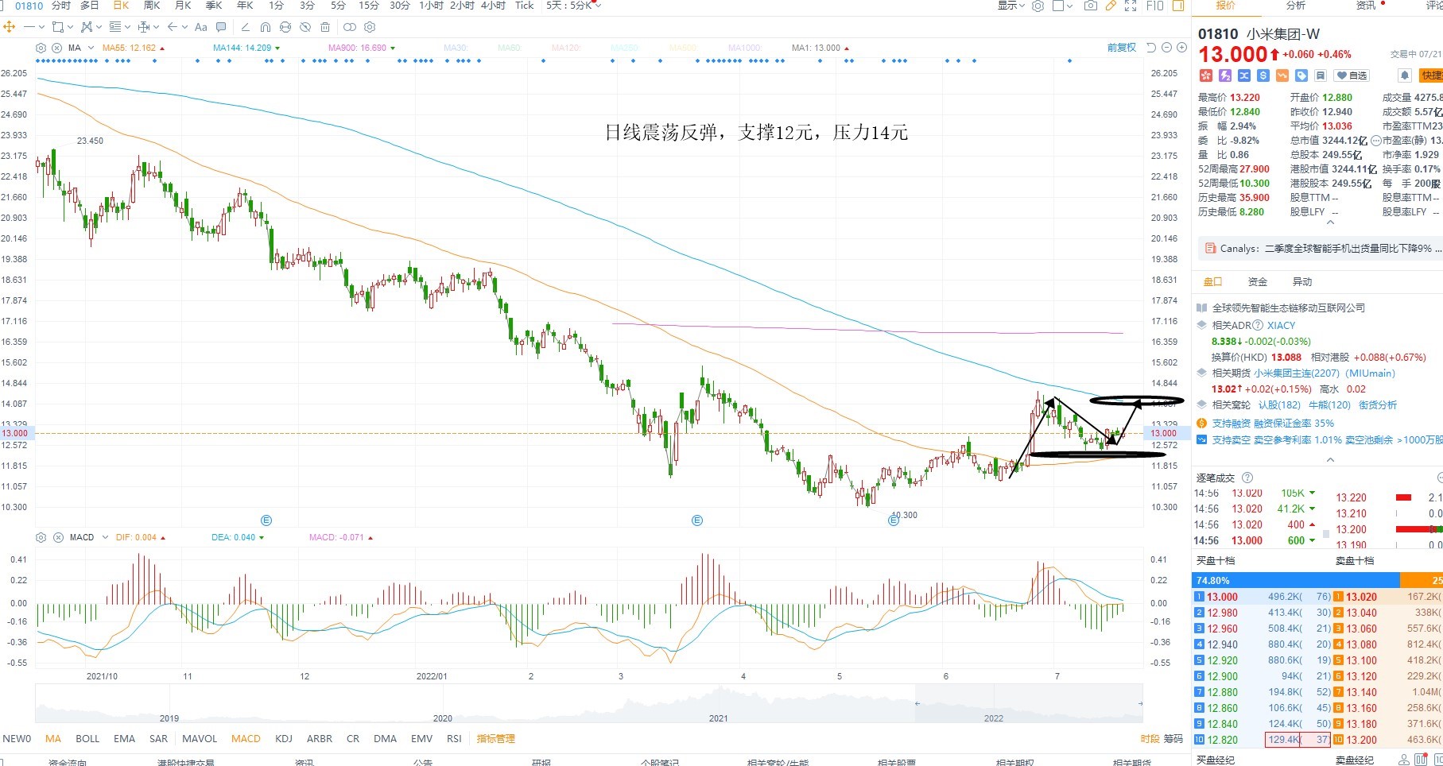Expand the arrow tool dropdown

[184, 27]
